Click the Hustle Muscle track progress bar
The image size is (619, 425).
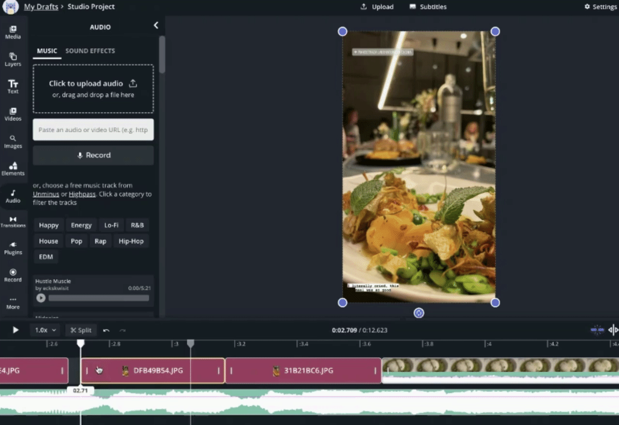pyautogui.click(x=99, y=298)
